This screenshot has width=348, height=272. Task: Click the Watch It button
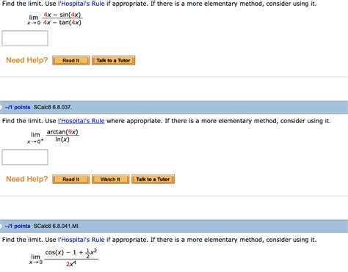point(110,179)
